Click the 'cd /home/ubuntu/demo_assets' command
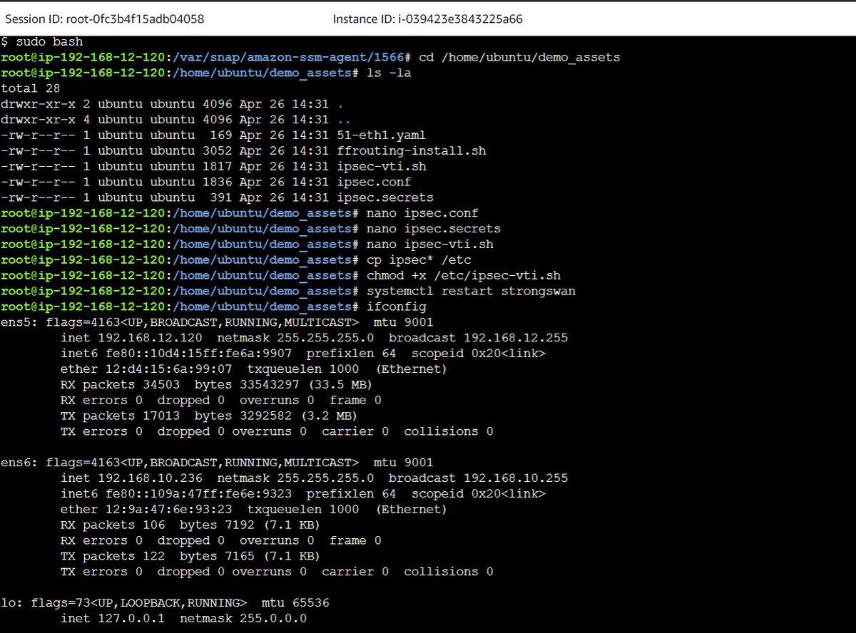856x633 pixels. (x=520, y=57)
